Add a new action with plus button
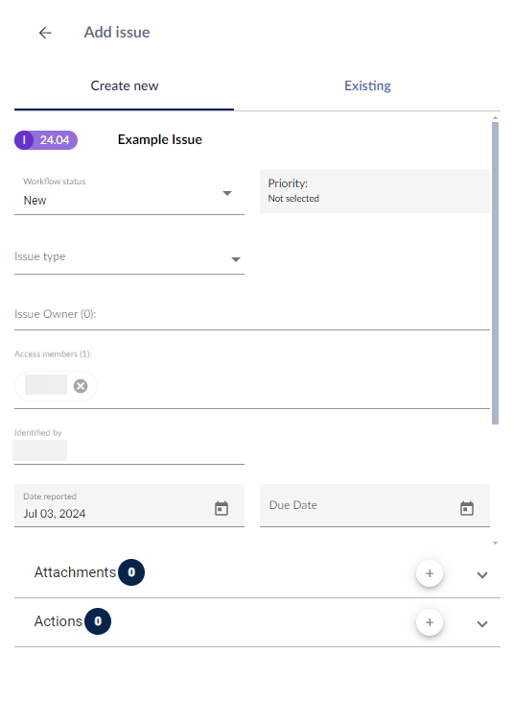Screen dimensions: 514x727 (430, 622)
